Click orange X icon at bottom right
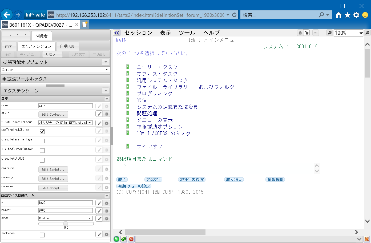This screenshot has height=243, width=371. click(x=367, y=239)
